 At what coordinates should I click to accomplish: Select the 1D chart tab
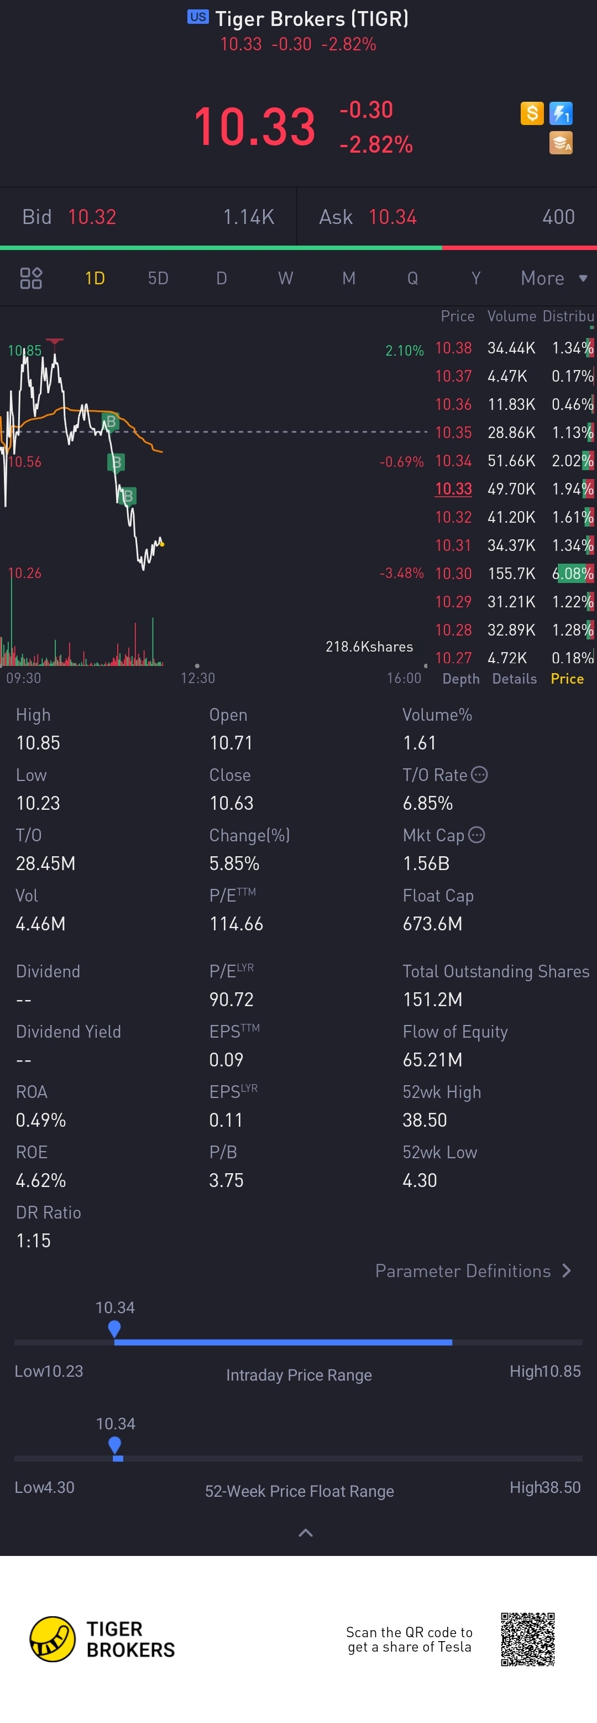pos(95,278)
